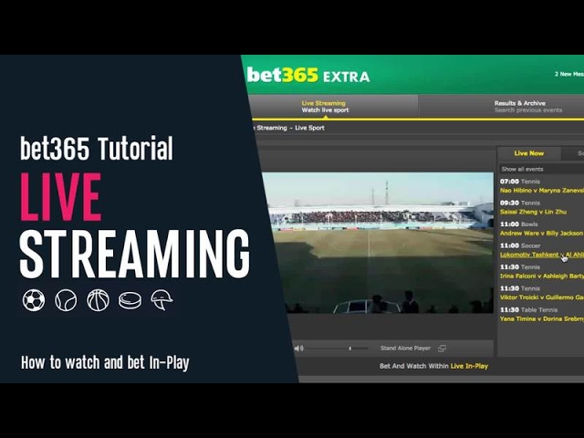Click the soccer ball icon
This screenshot has height=438, width=584.
click(x=34, y=300)
